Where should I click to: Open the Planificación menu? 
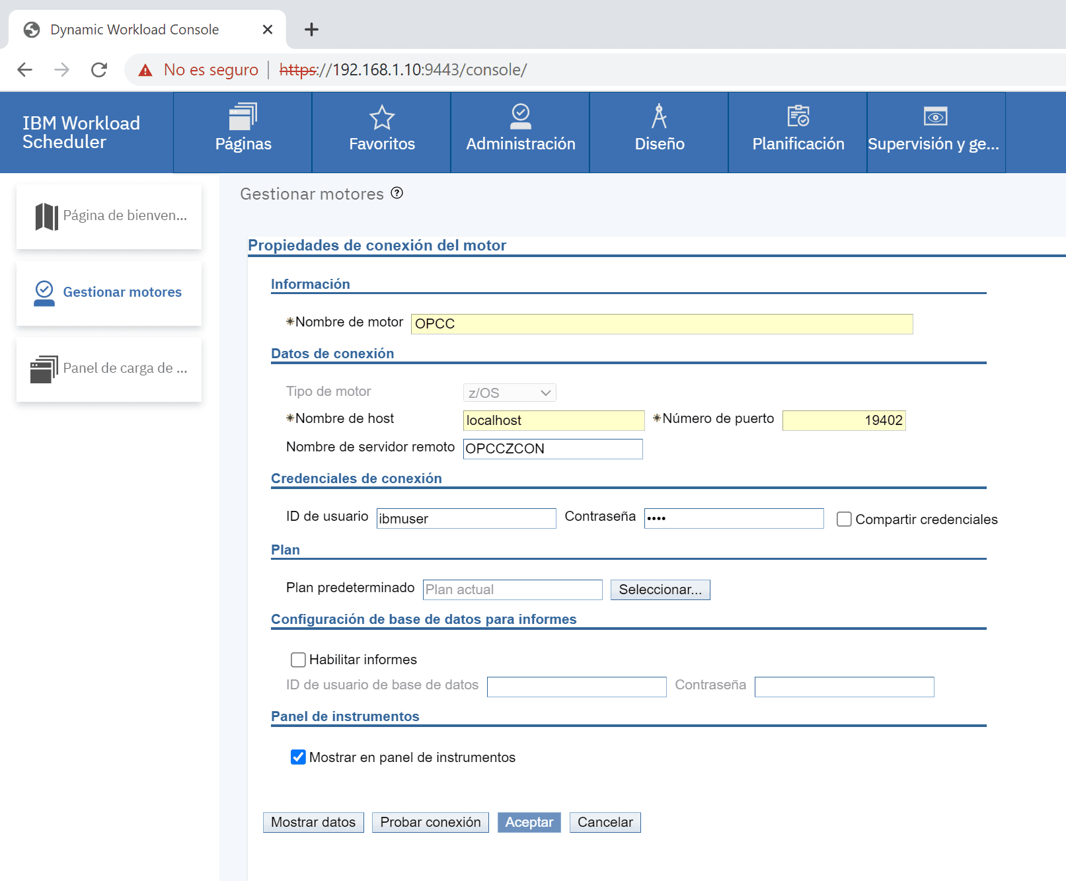click(x=798, y=132)
